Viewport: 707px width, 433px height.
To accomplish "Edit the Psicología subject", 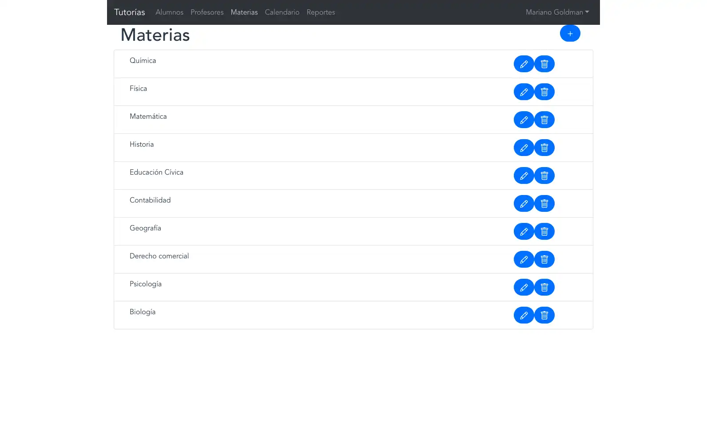I will pyautogui.click(x=524, y=288).
